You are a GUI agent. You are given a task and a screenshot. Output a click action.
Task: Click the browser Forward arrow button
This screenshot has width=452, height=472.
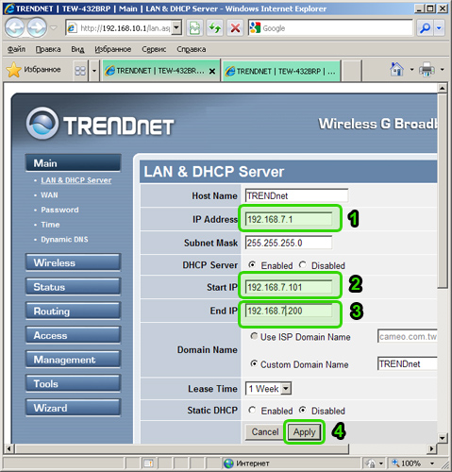pos(37,28)
